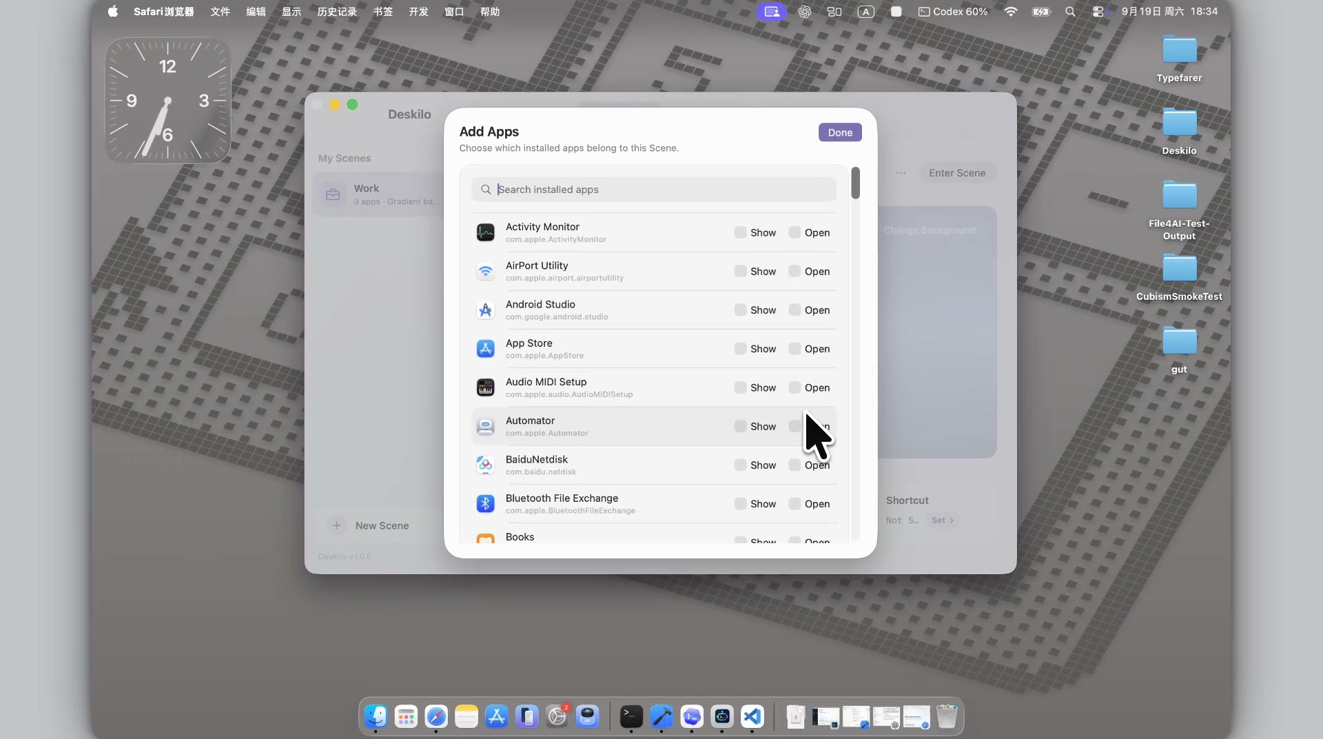Screen dimensions: 1323x739
Task: Click the Audio MIDI Setup keyboard icon
Action: [x=485, y=387]
